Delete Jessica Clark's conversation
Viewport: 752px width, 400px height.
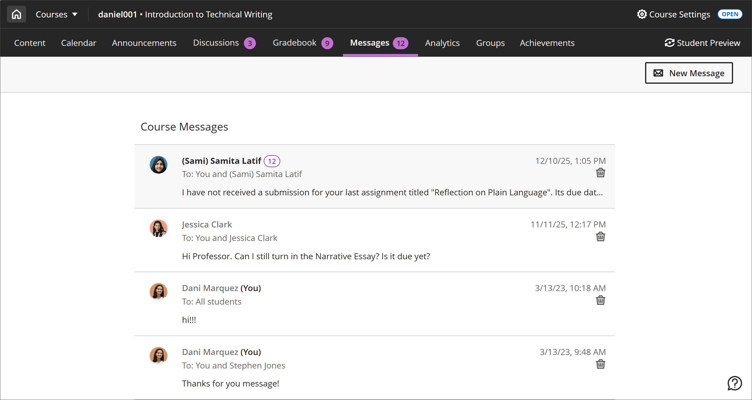point(600,237)
